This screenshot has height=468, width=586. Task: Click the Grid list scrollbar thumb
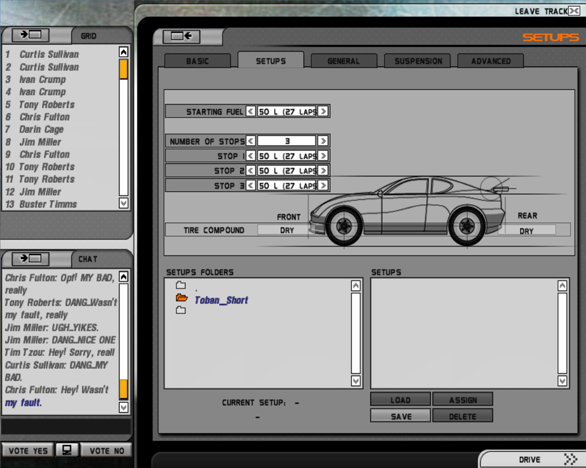[123, 69]
